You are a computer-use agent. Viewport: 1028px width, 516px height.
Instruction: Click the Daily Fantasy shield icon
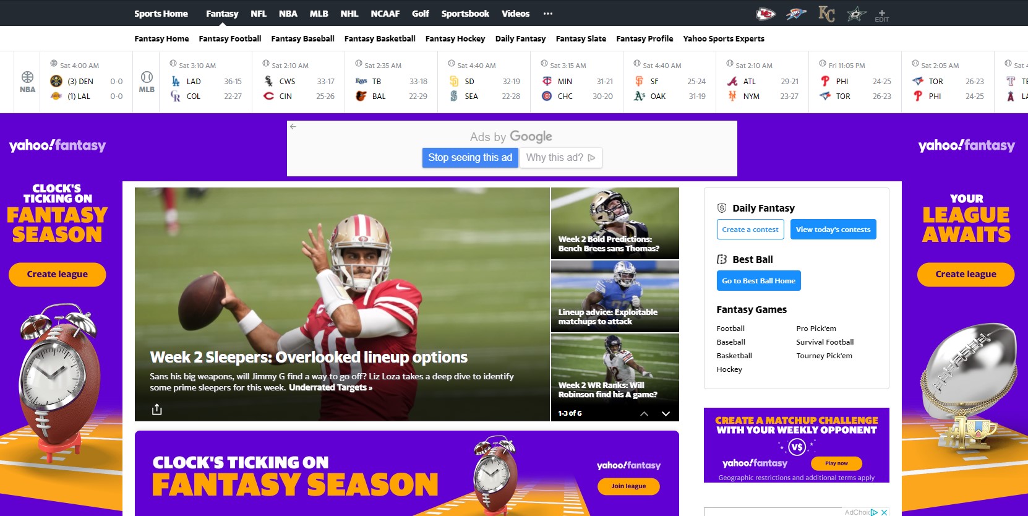point(721,208)
